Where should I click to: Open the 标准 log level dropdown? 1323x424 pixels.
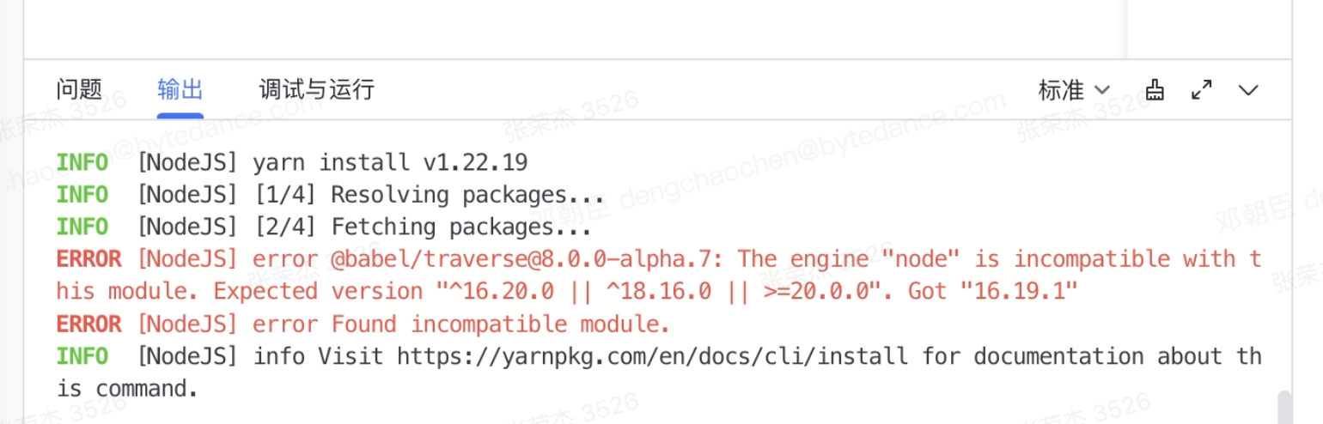pyautogui.click(x=1074, y=89)
